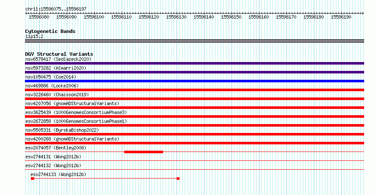Screen dimensions: 376x195
Task: Click the purple bar under nsv5973282
Action: click(x=194, y=72)
